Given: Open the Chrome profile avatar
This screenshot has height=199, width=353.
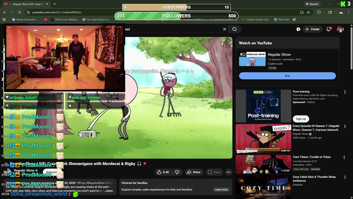Looking at the screenshot, I should 341,12.
